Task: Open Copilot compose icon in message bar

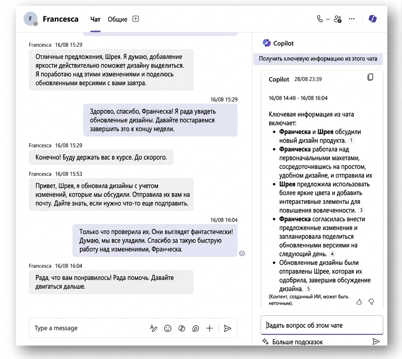Action: 181,328
